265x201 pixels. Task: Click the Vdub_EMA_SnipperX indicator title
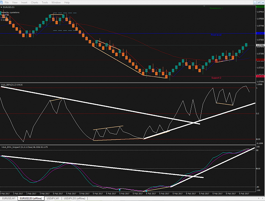[x=25, y=147]
